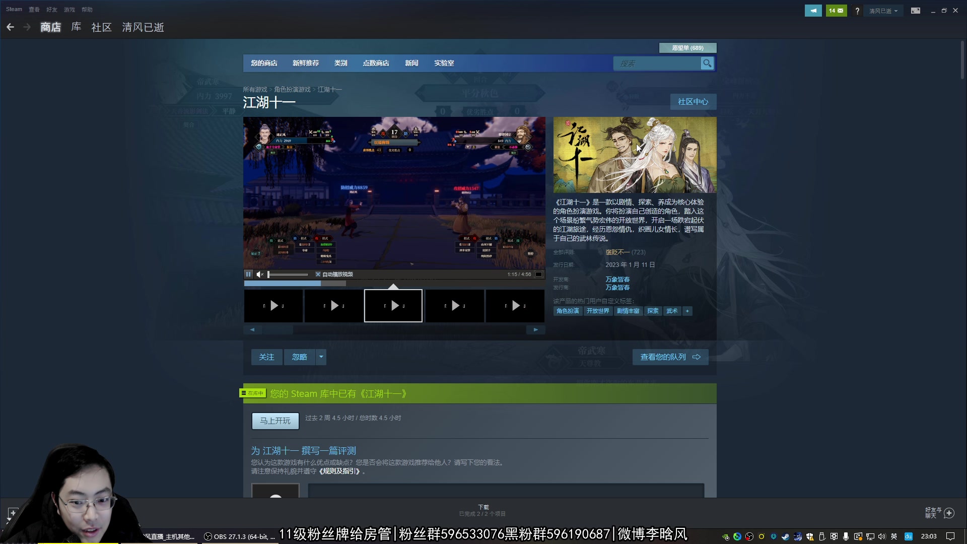Image resolution: width=967 pixels, height=544 pixels.
Task: Go forward with the right arrow
Action: (27, 27)
